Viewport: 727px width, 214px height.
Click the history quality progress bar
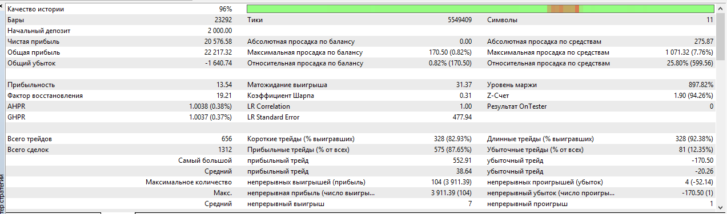(x=480, y=9)
